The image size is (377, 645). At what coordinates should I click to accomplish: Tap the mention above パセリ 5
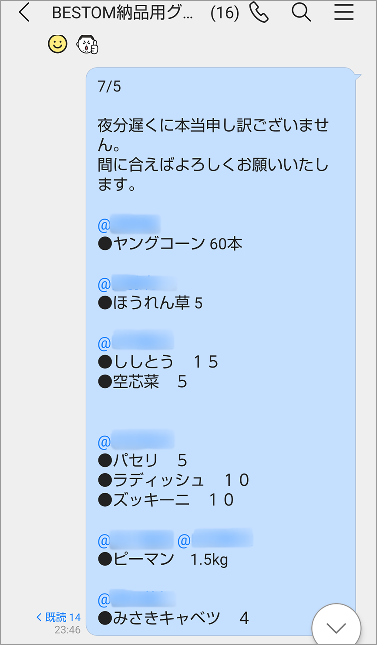tap(136, 442)
